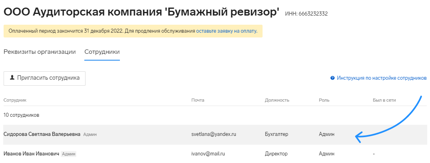Click the ИНН: 6663232332 text

pyautogui.click(x=307, y=14)
